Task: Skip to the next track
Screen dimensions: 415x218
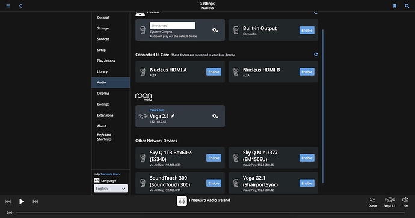Action: point(35,201)
